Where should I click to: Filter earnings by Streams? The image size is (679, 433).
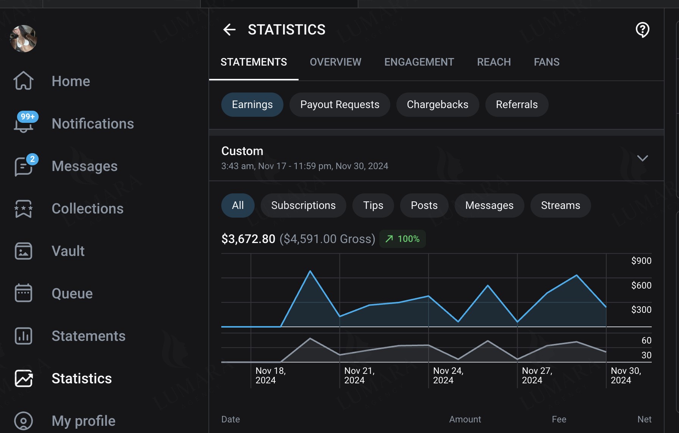pos(561,206)
